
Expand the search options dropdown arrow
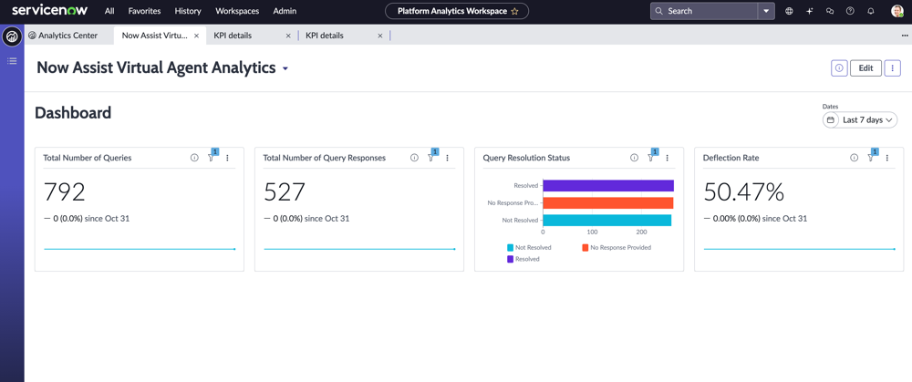tap(766, 11)
